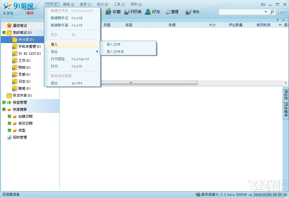Click the 购物 folder icon
This screenshot has width=289, height=198.
(x=15, y=68)
